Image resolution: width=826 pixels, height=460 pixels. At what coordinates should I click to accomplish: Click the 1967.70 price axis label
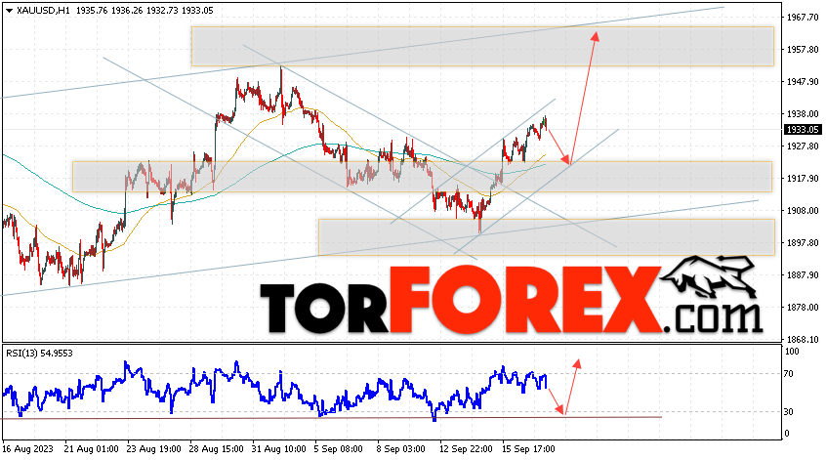click(803, 18)
